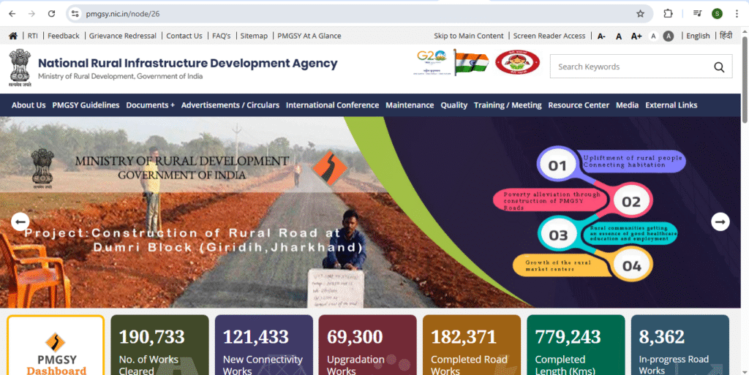Open No. of Works Cleared card
This screenshot has width=749, height=375.
[159, 345]
